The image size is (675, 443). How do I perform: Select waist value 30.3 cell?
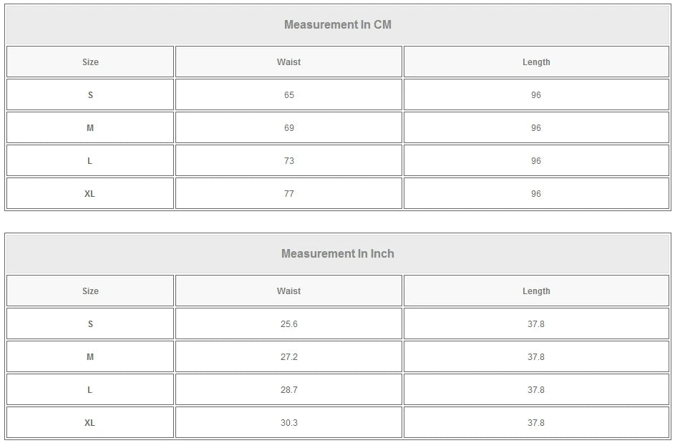(x=288, y=423)
